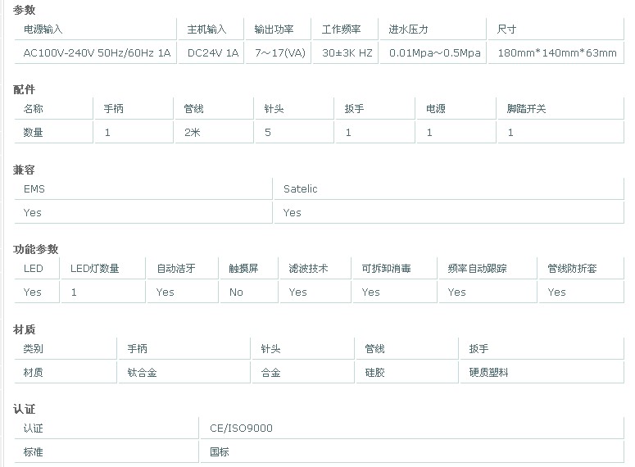Select the 硅胶 tube material cell

407,372
